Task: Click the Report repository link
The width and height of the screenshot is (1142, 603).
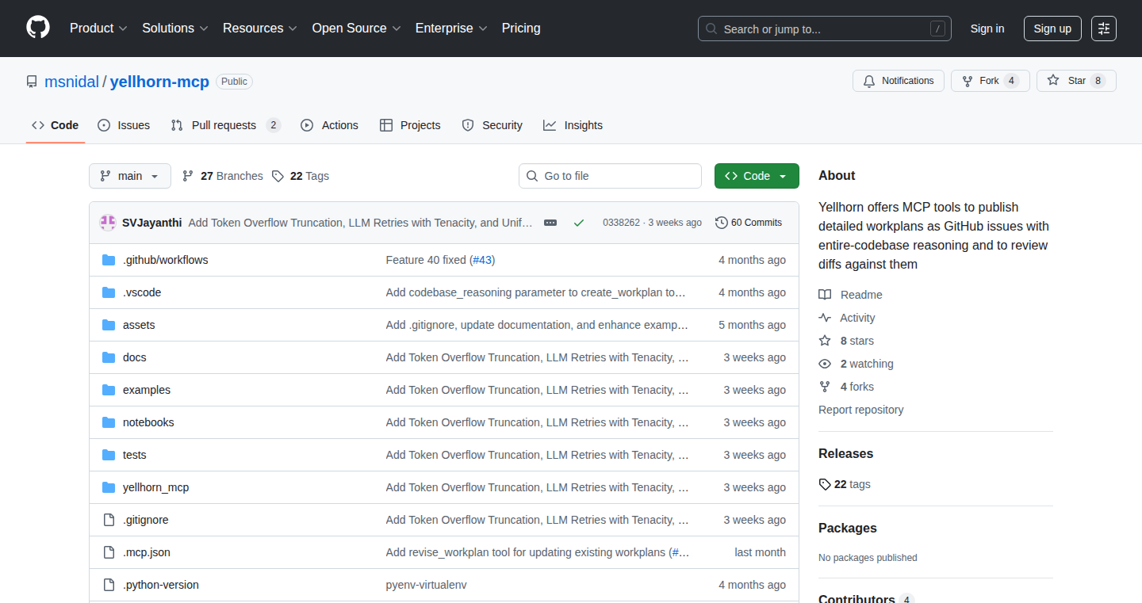Action: tap(860, 410)
